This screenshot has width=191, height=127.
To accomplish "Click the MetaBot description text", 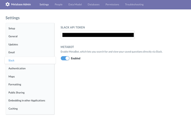I will point(112,52).
